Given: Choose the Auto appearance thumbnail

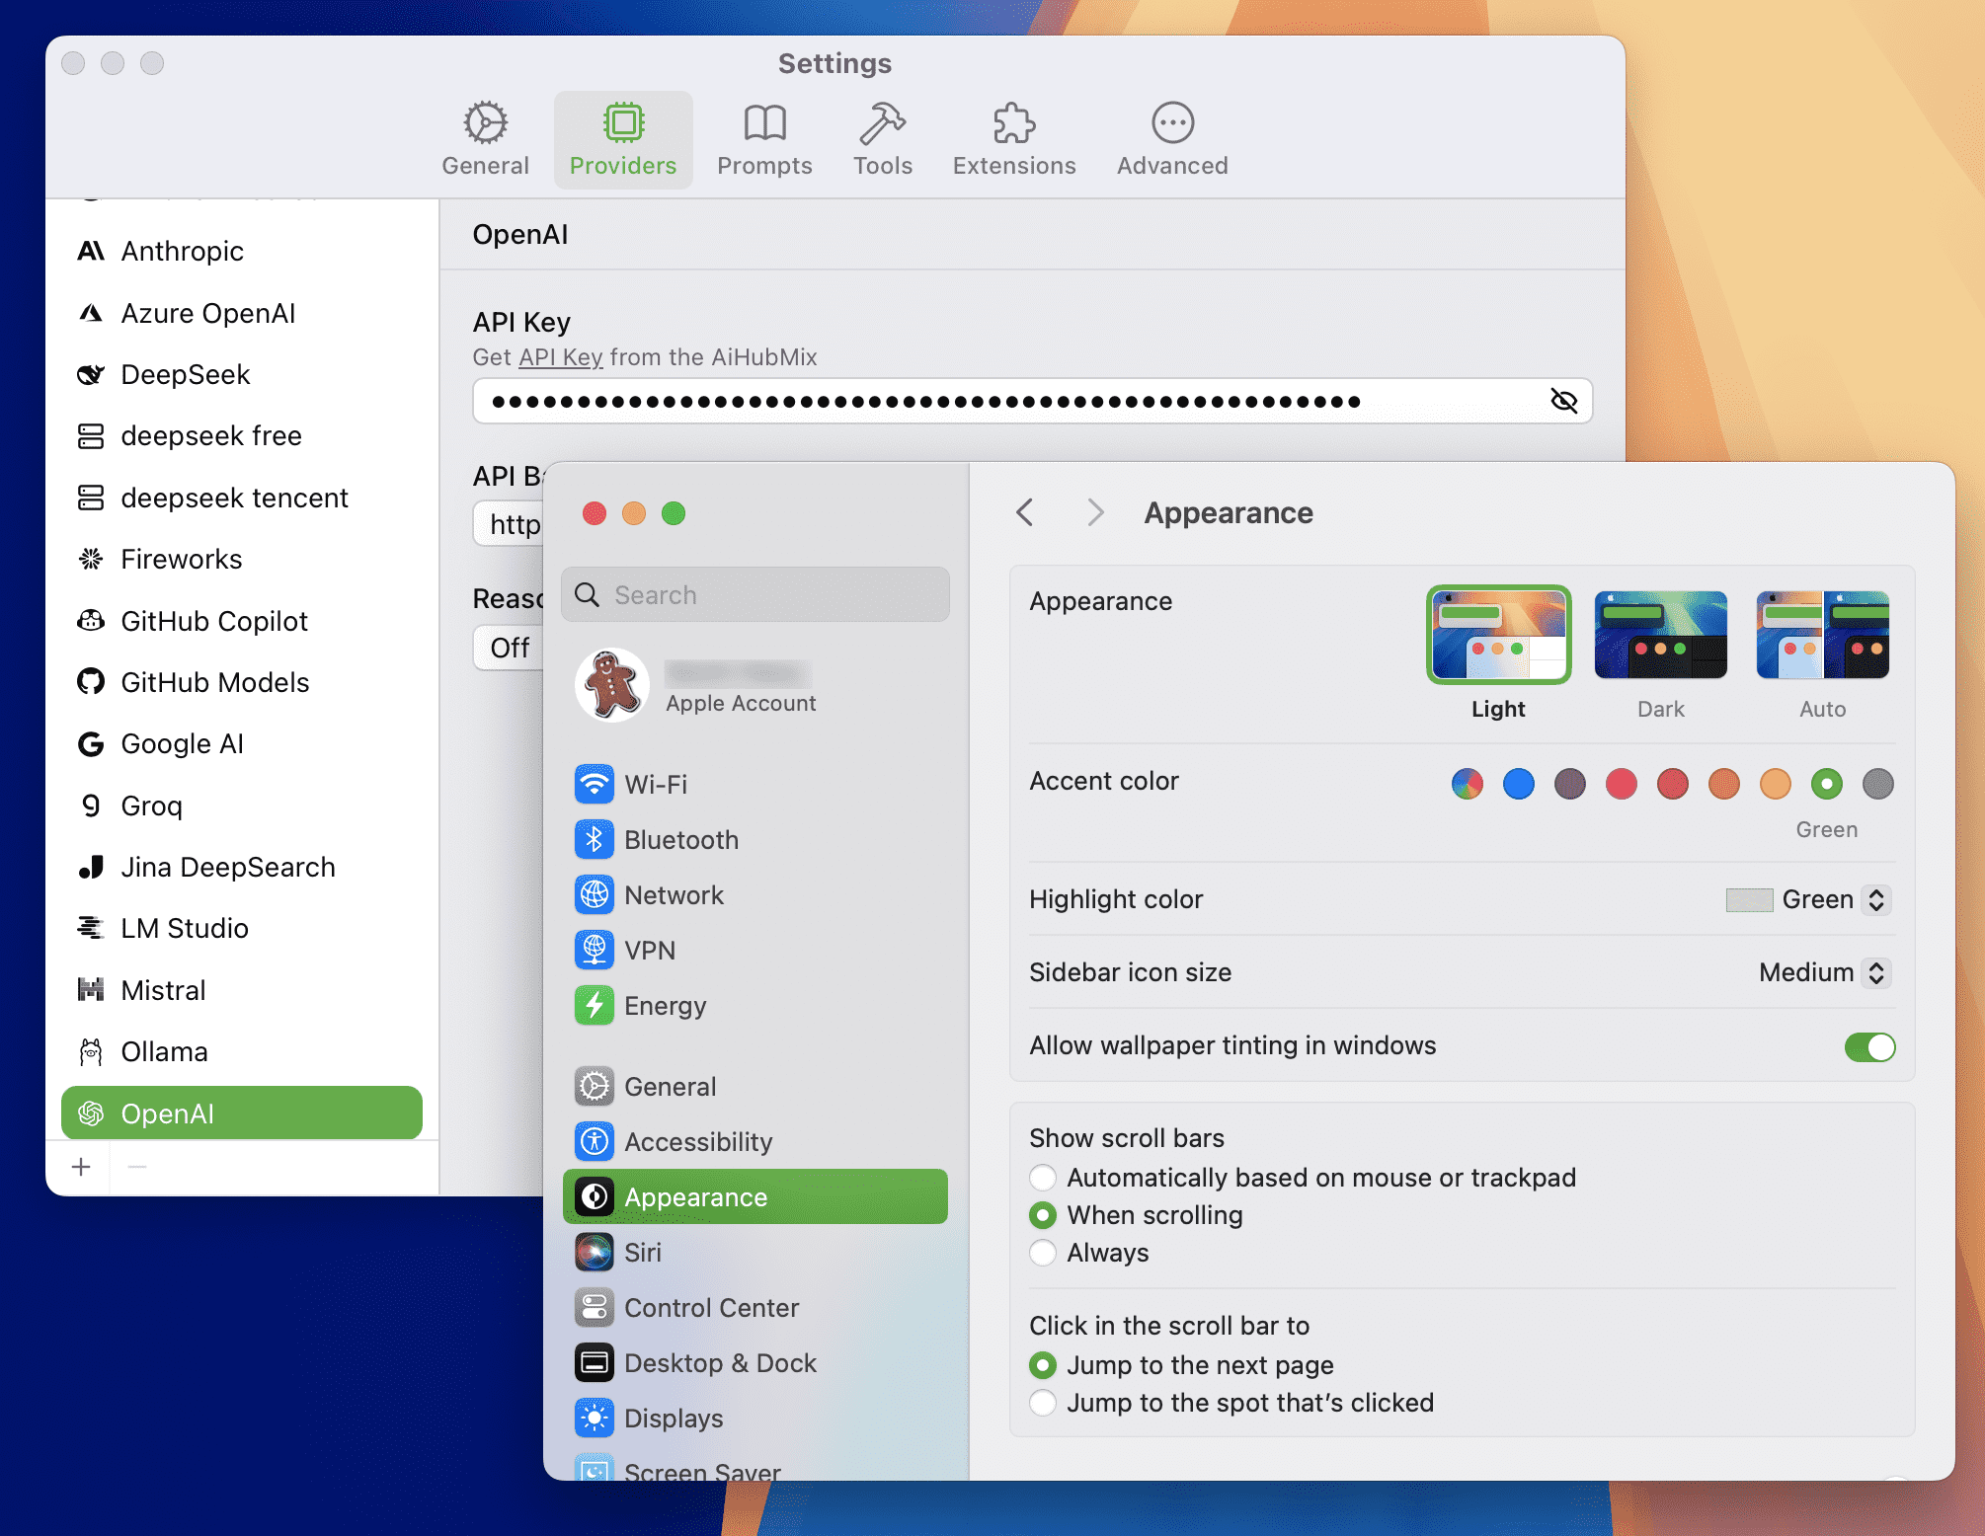Looking at the screenshot, I should 1822,635.
